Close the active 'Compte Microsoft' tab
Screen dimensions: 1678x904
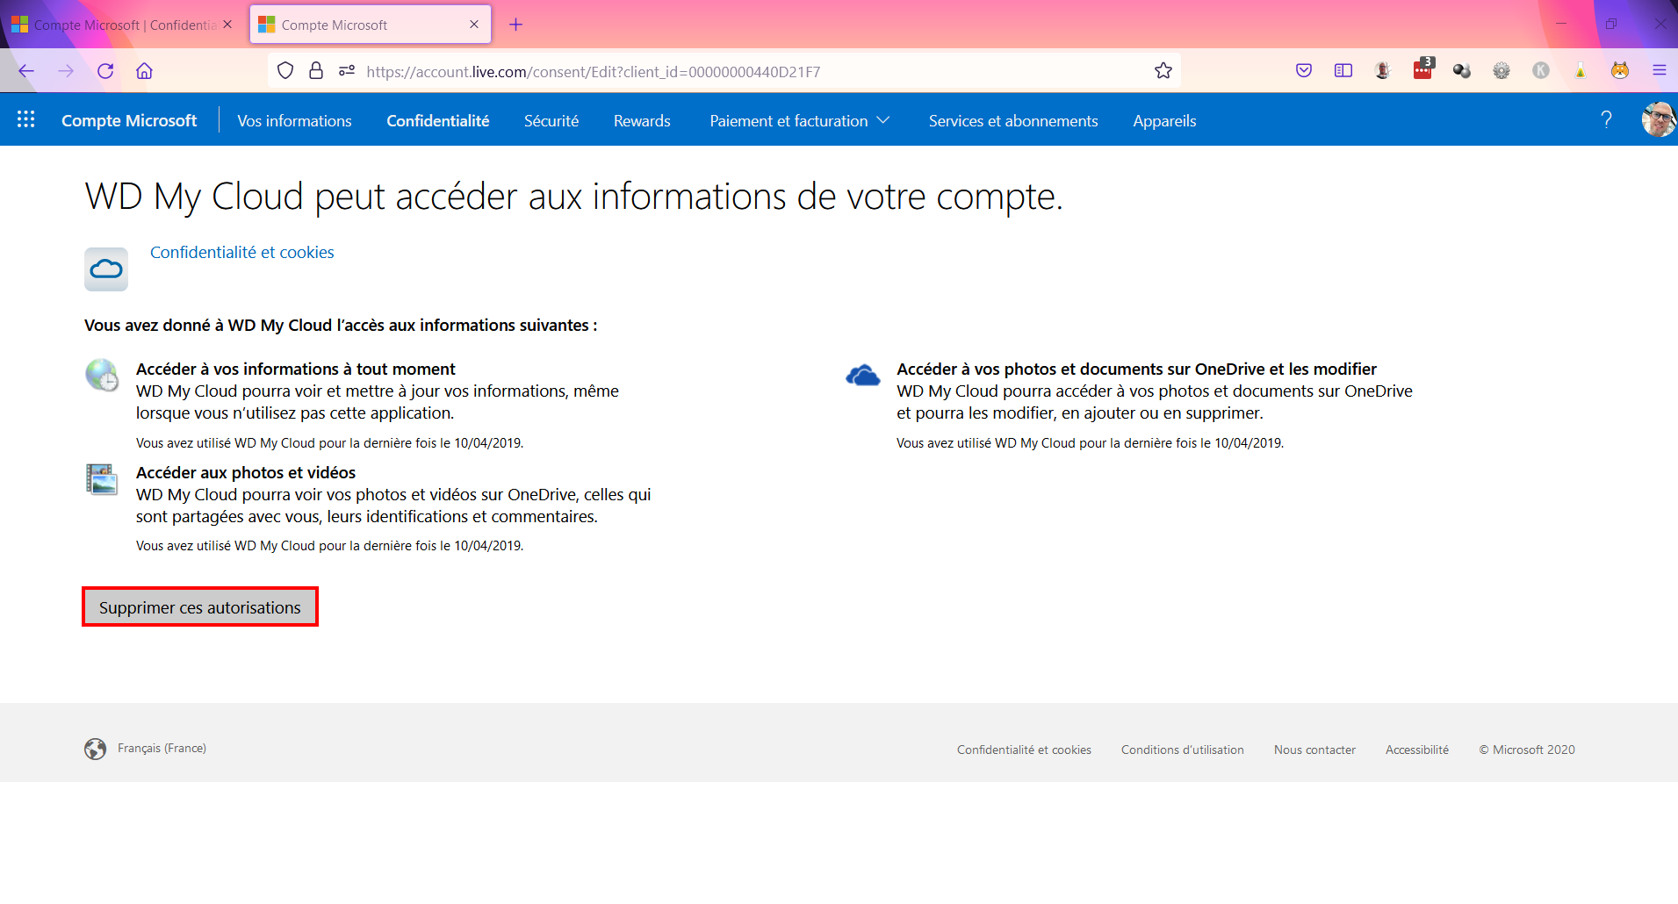pyautogui.click(x=474, y=25)
